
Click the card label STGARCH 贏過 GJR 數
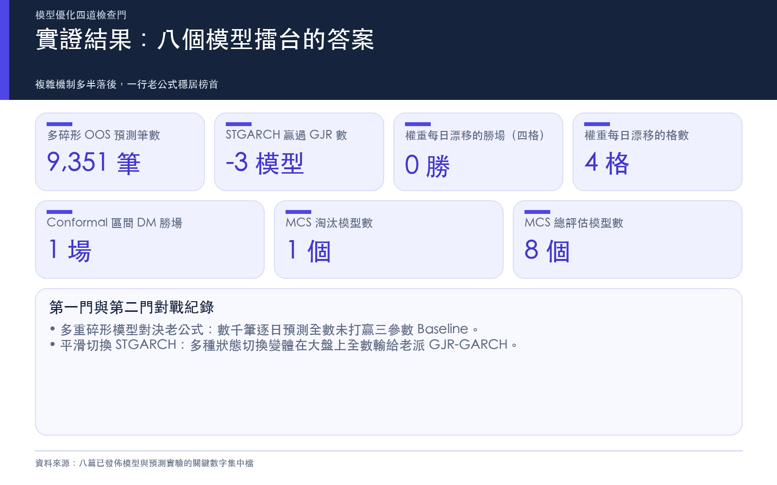click(287, 135)
